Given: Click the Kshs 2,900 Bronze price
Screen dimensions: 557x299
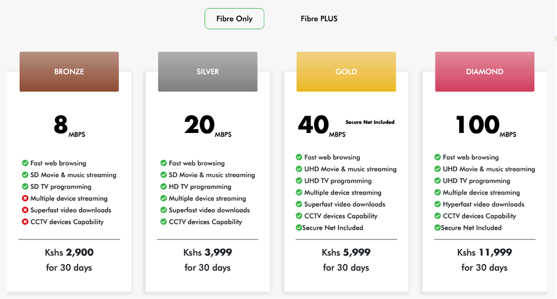Looking at the screenshot, I should [x=69, y=252].
